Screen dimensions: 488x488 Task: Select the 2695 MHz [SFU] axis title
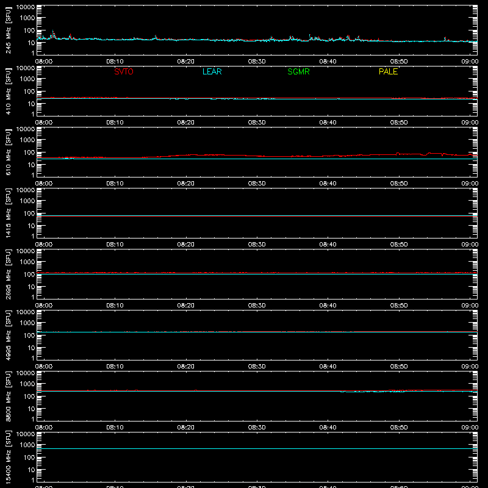point(9,274)
